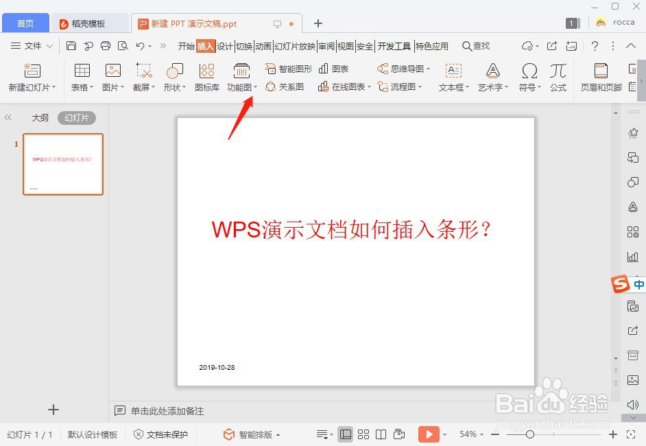Expand the 思维导图 dropdown
The width and height of the screenshot is (646, 446).
coord(429,69)
